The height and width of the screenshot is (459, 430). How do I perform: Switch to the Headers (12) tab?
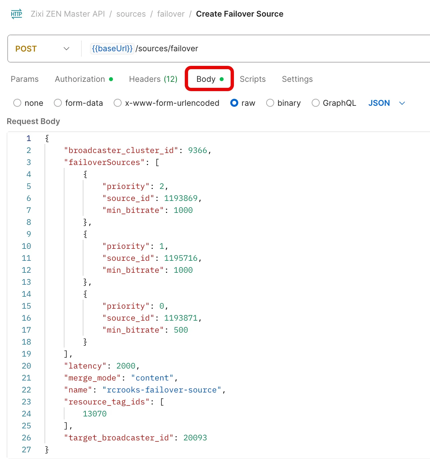[153, 79]
